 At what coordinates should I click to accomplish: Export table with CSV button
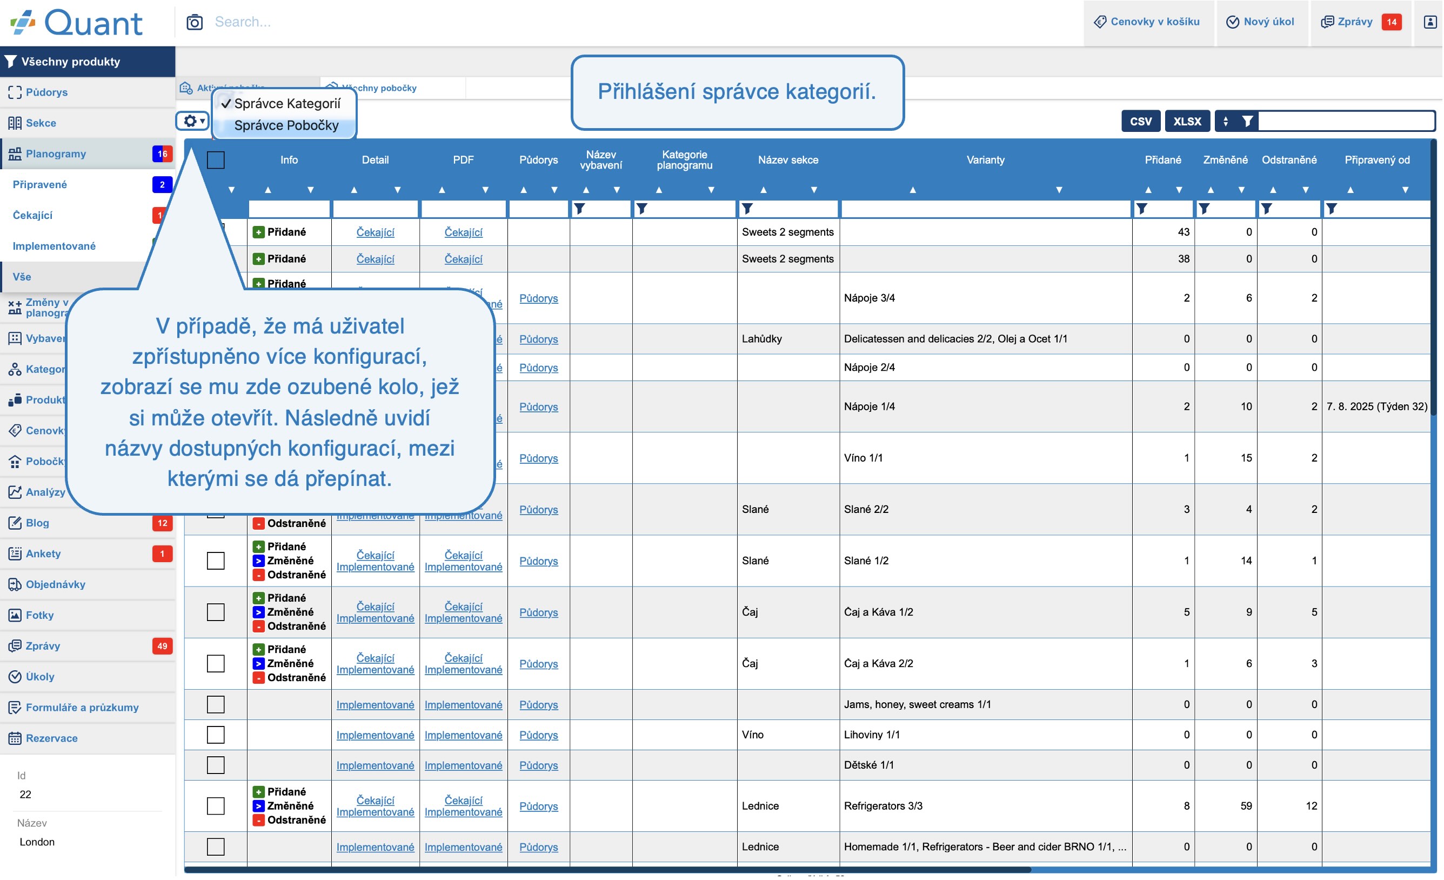1140,122
